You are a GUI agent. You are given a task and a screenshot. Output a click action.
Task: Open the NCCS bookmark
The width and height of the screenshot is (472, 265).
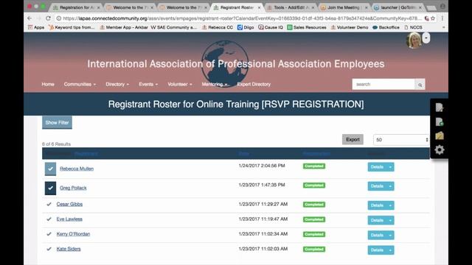point(413,27)
